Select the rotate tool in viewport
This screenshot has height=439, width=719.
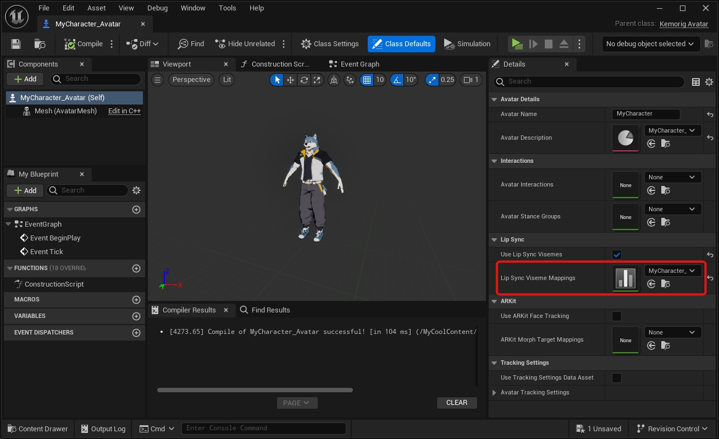point(304,80)
